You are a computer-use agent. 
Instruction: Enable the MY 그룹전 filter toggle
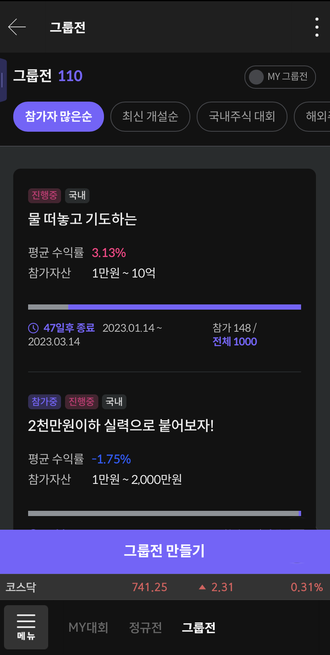280,77
